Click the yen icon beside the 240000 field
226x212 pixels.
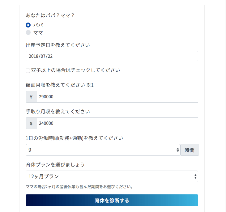(31, 123)
